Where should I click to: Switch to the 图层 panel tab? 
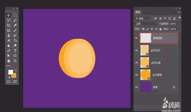pos(138,12)
